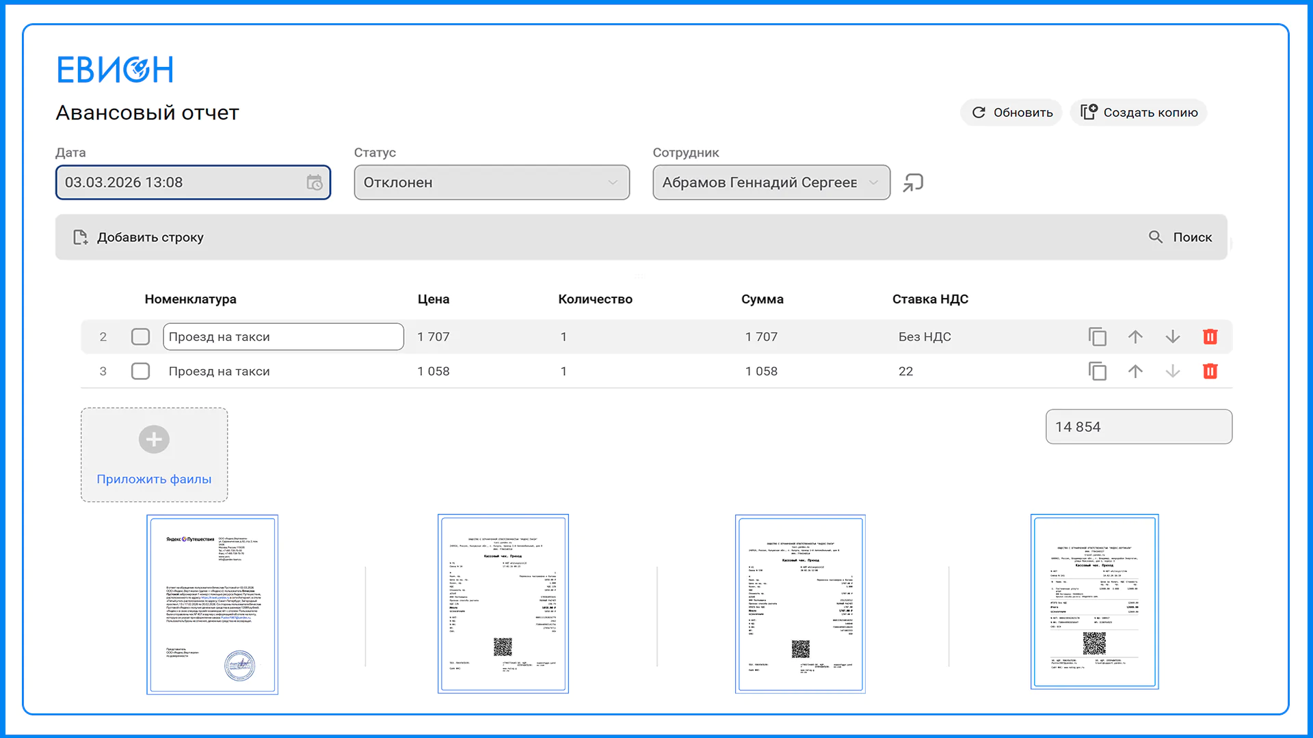Open employee card via the arrow icon
This screenshot has height=738, width=1313.
[x=913, y=182]
